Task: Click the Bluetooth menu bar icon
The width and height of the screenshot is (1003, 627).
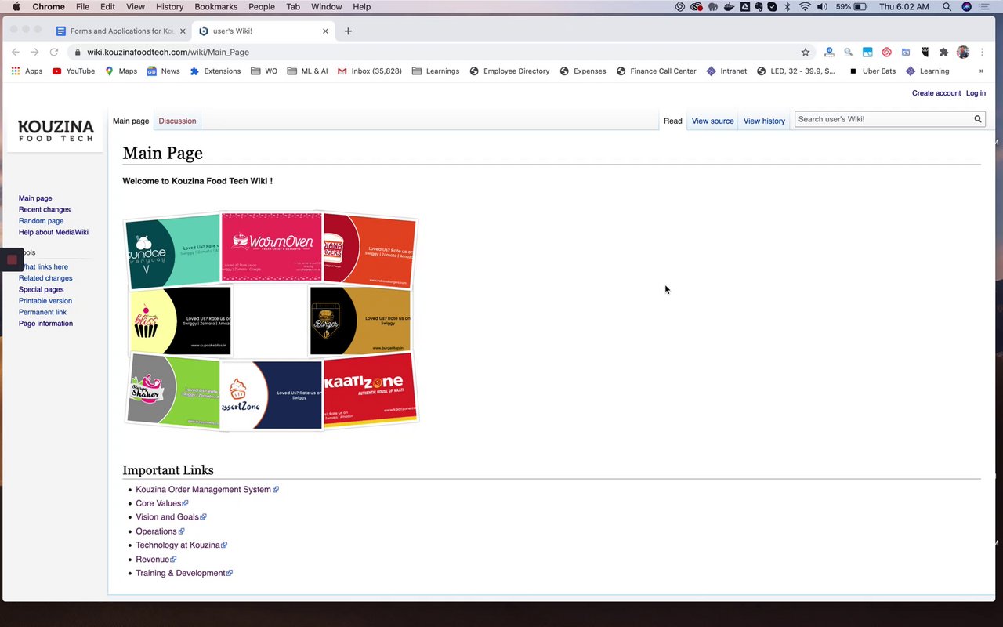Action: (x=788, y=6)
